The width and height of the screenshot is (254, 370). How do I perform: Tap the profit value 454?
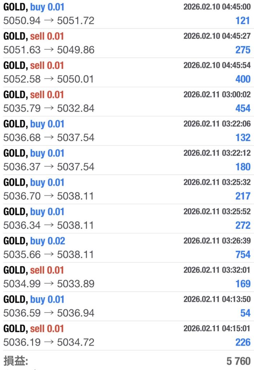pos(243,108)
